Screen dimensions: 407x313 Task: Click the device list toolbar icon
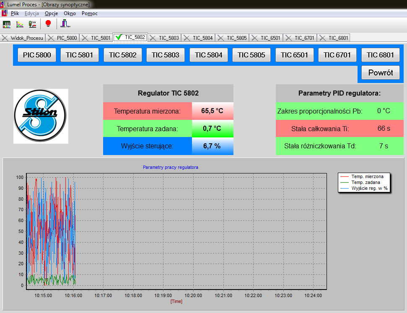point(32,24)
